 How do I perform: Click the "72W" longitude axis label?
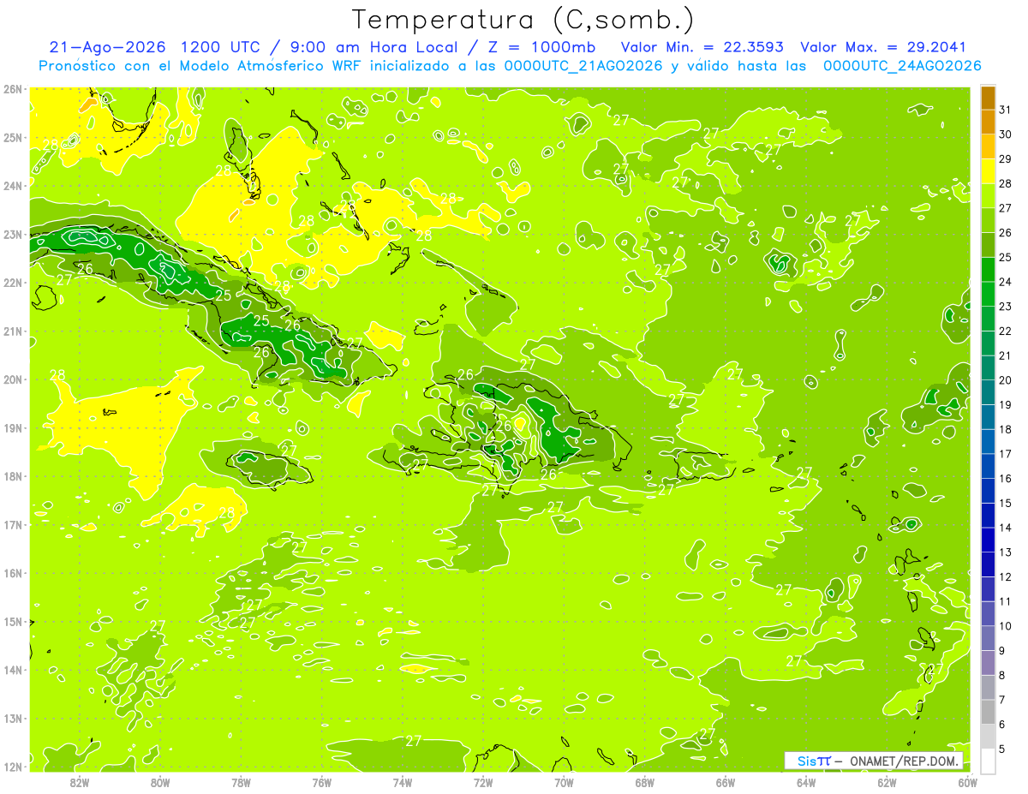[483, 782]
